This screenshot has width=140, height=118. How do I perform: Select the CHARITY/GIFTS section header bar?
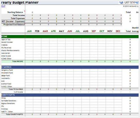click(x=70, y=95)
